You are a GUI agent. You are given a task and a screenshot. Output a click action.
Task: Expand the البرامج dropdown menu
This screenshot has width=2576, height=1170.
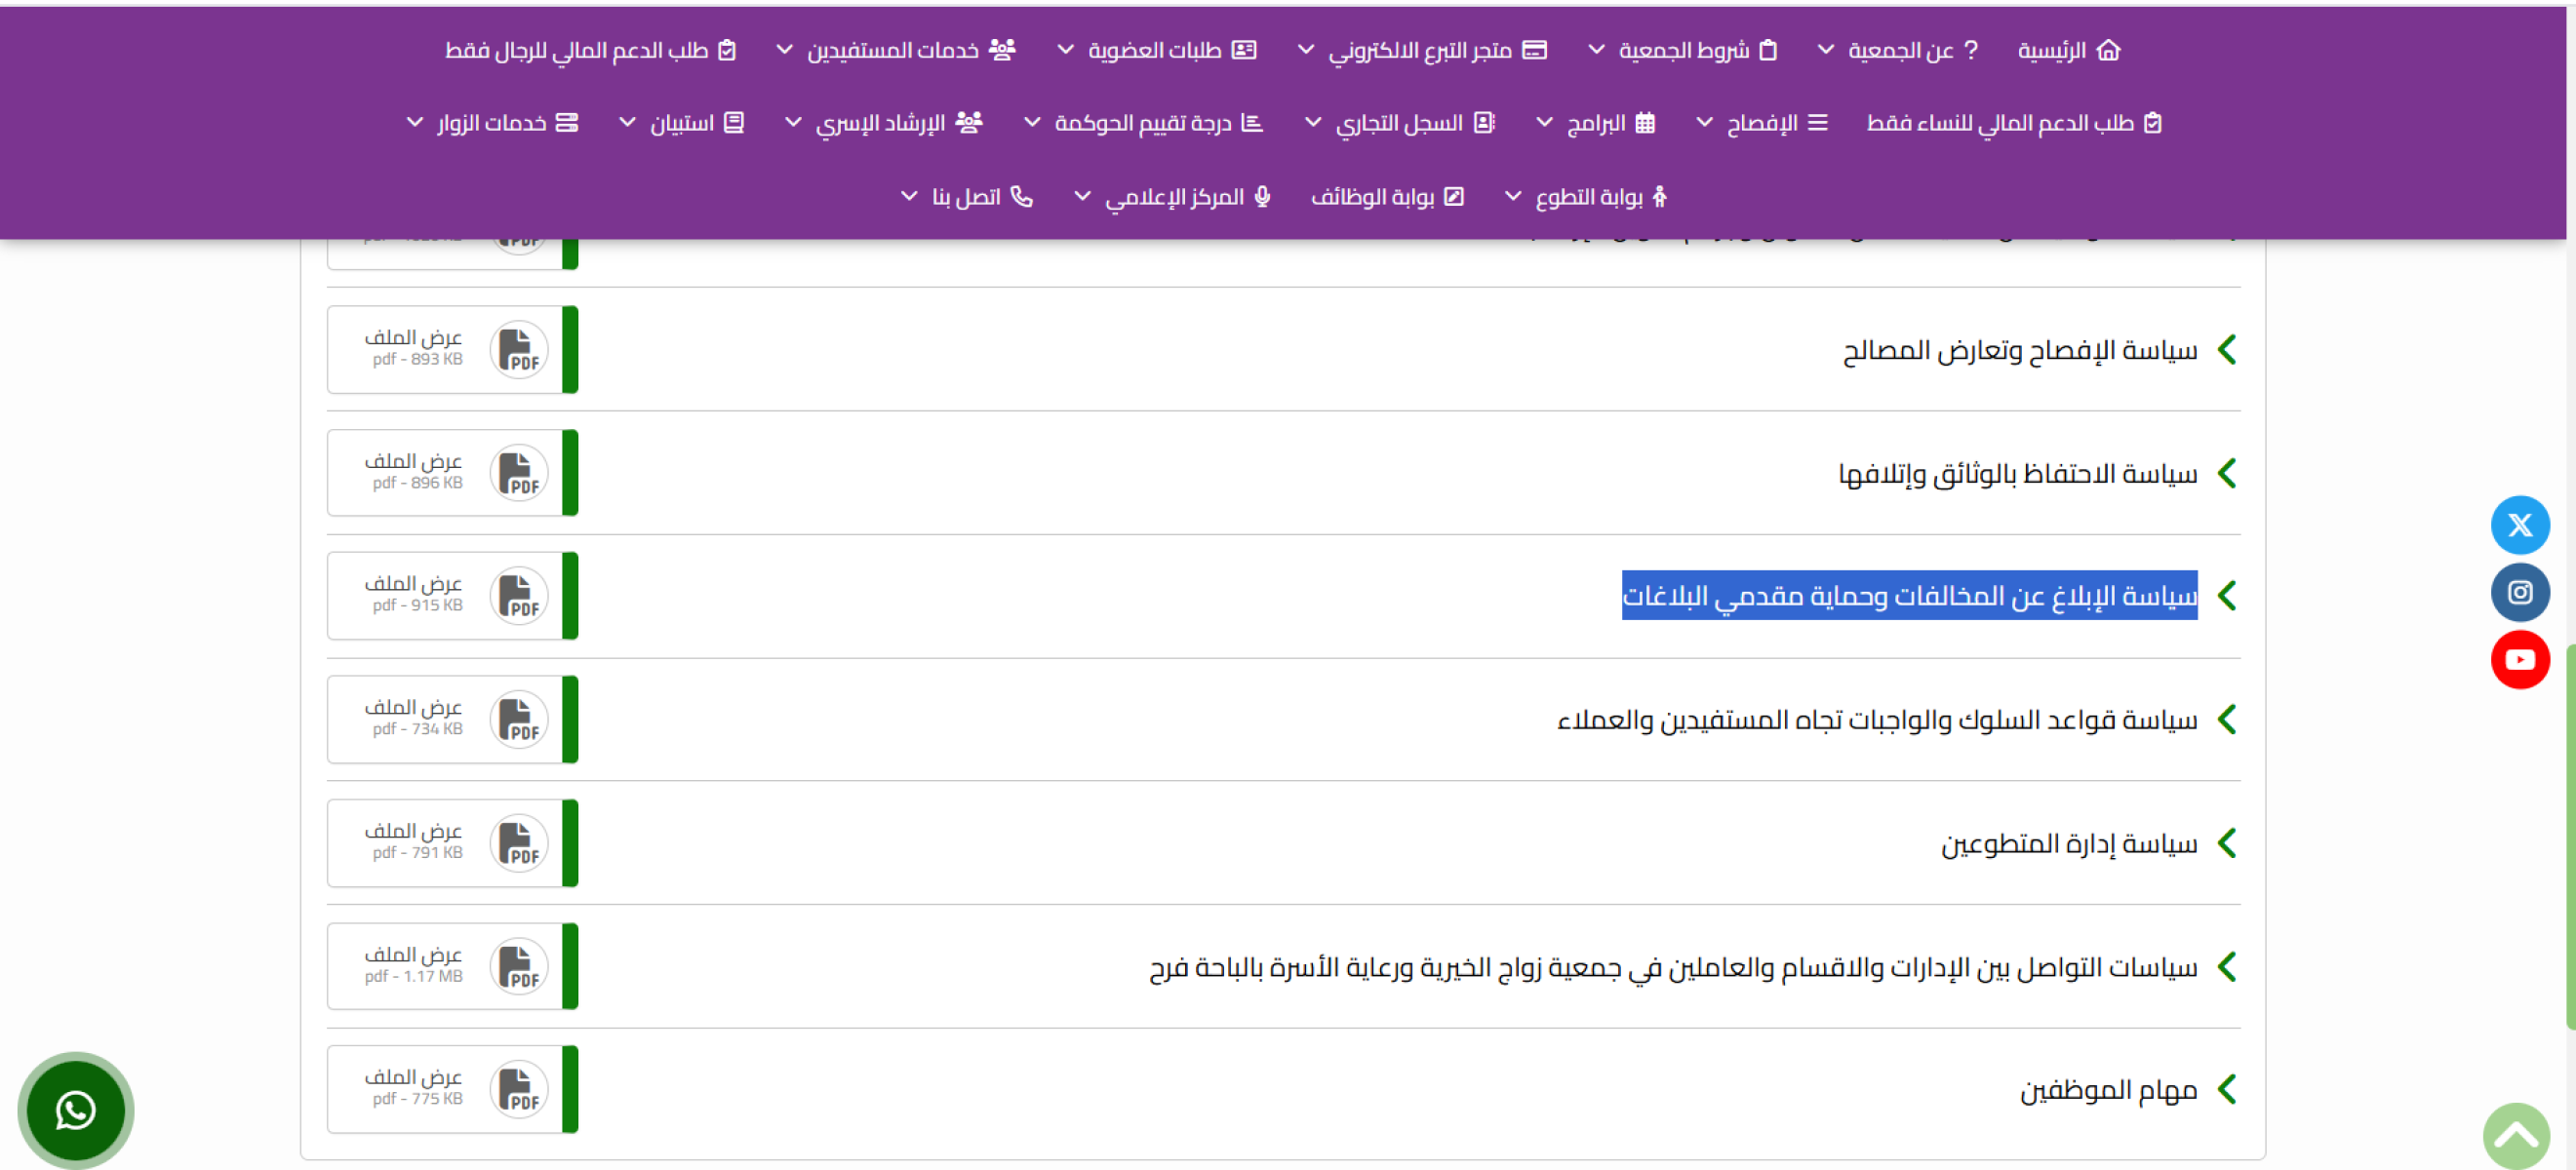click(x=1545, y=122)
